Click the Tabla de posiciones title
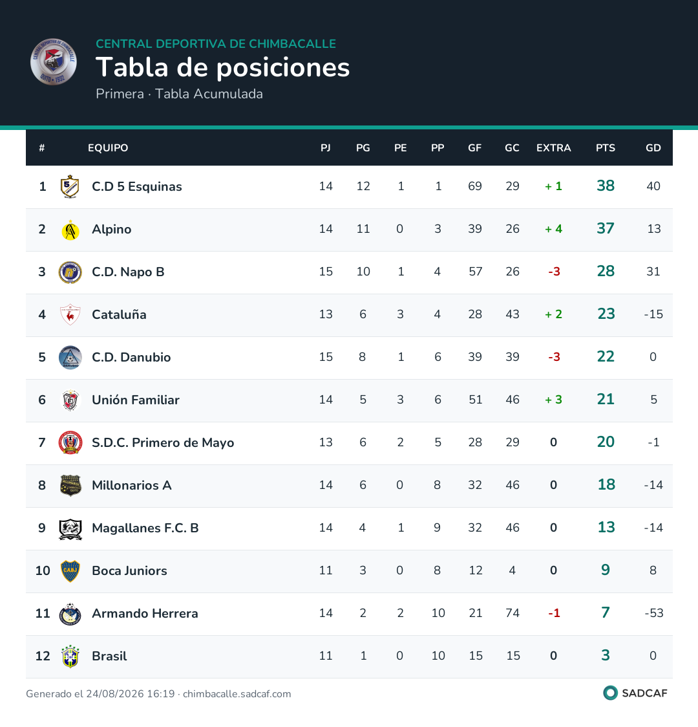Screen dimensions: 698x727 [x=223, y=68]
